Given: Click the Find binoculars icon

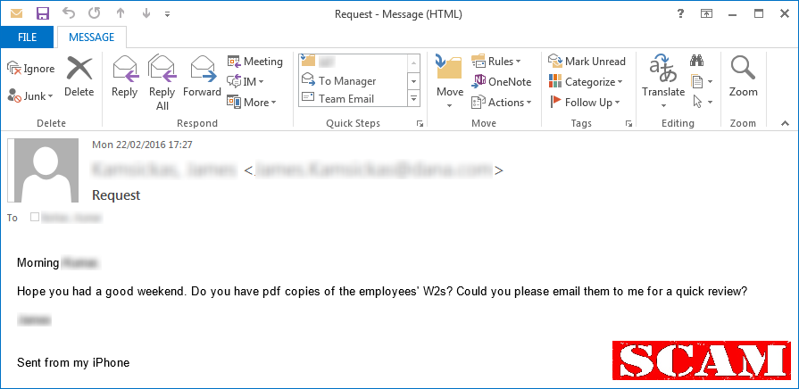Looking at the screenshot, I should point(696,61).
